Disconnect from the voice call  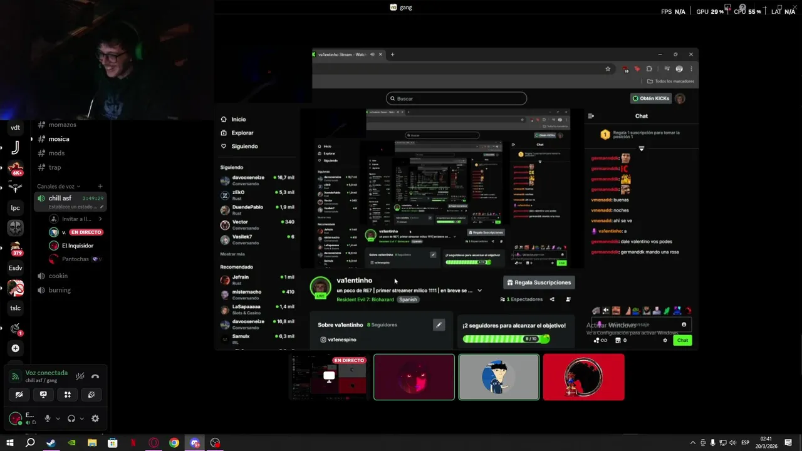(x=95, y=376)
